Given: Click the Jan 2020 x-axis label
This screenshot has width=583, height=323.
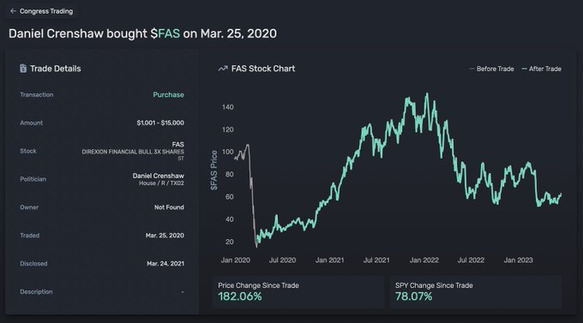Looking at the screenshot, I should [236, 260].
